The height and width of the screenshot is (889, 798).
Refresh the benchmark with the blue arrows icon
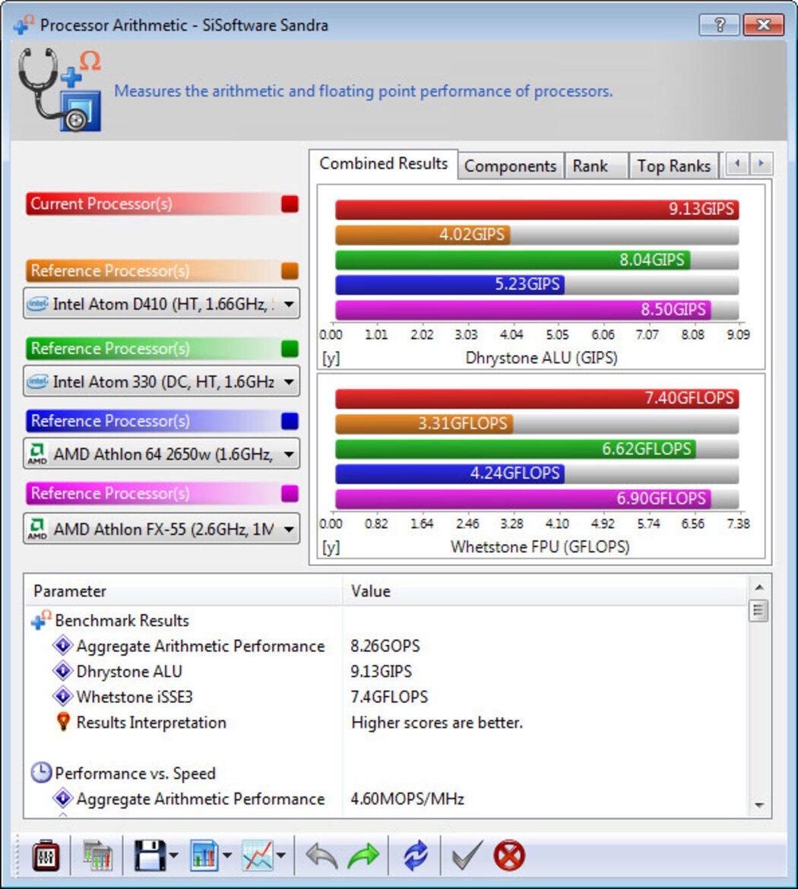416,856
